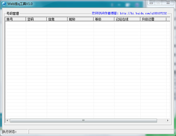
Task: Click the maximize button in title bar
Action: [x=158, y=3]
